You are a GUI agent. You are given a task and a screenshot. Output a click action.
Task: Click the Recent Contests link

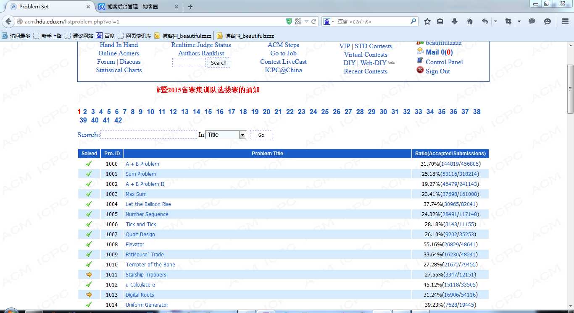point(366,71)
